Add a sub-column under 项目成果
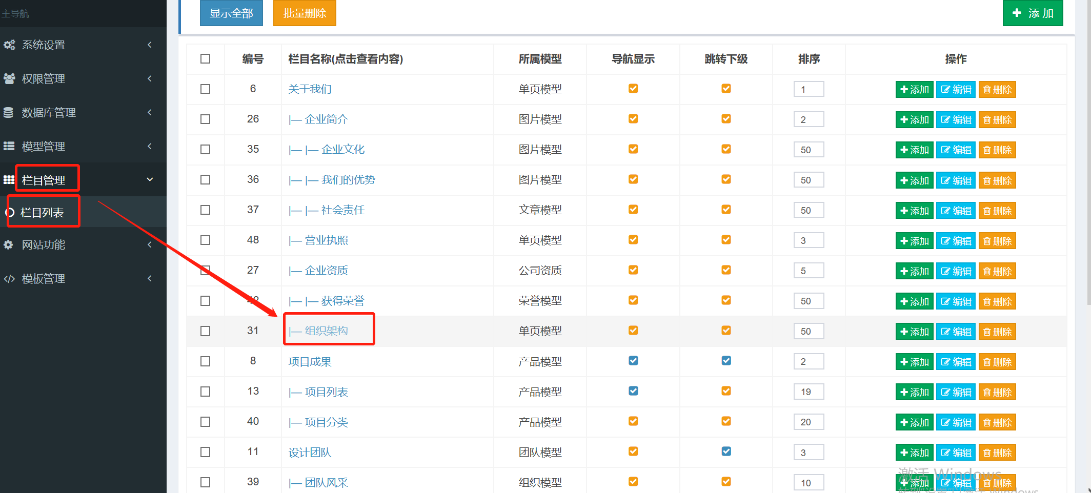 [x=915, y=362]
